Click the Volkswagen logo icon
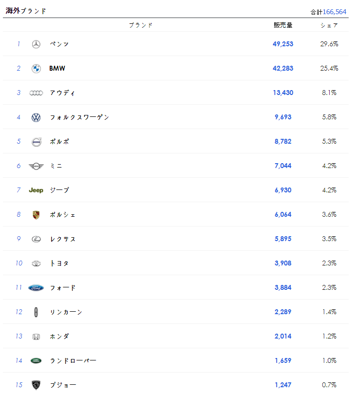Image resolution: width=355 pixels, height=396 pixels. [36, 117]
